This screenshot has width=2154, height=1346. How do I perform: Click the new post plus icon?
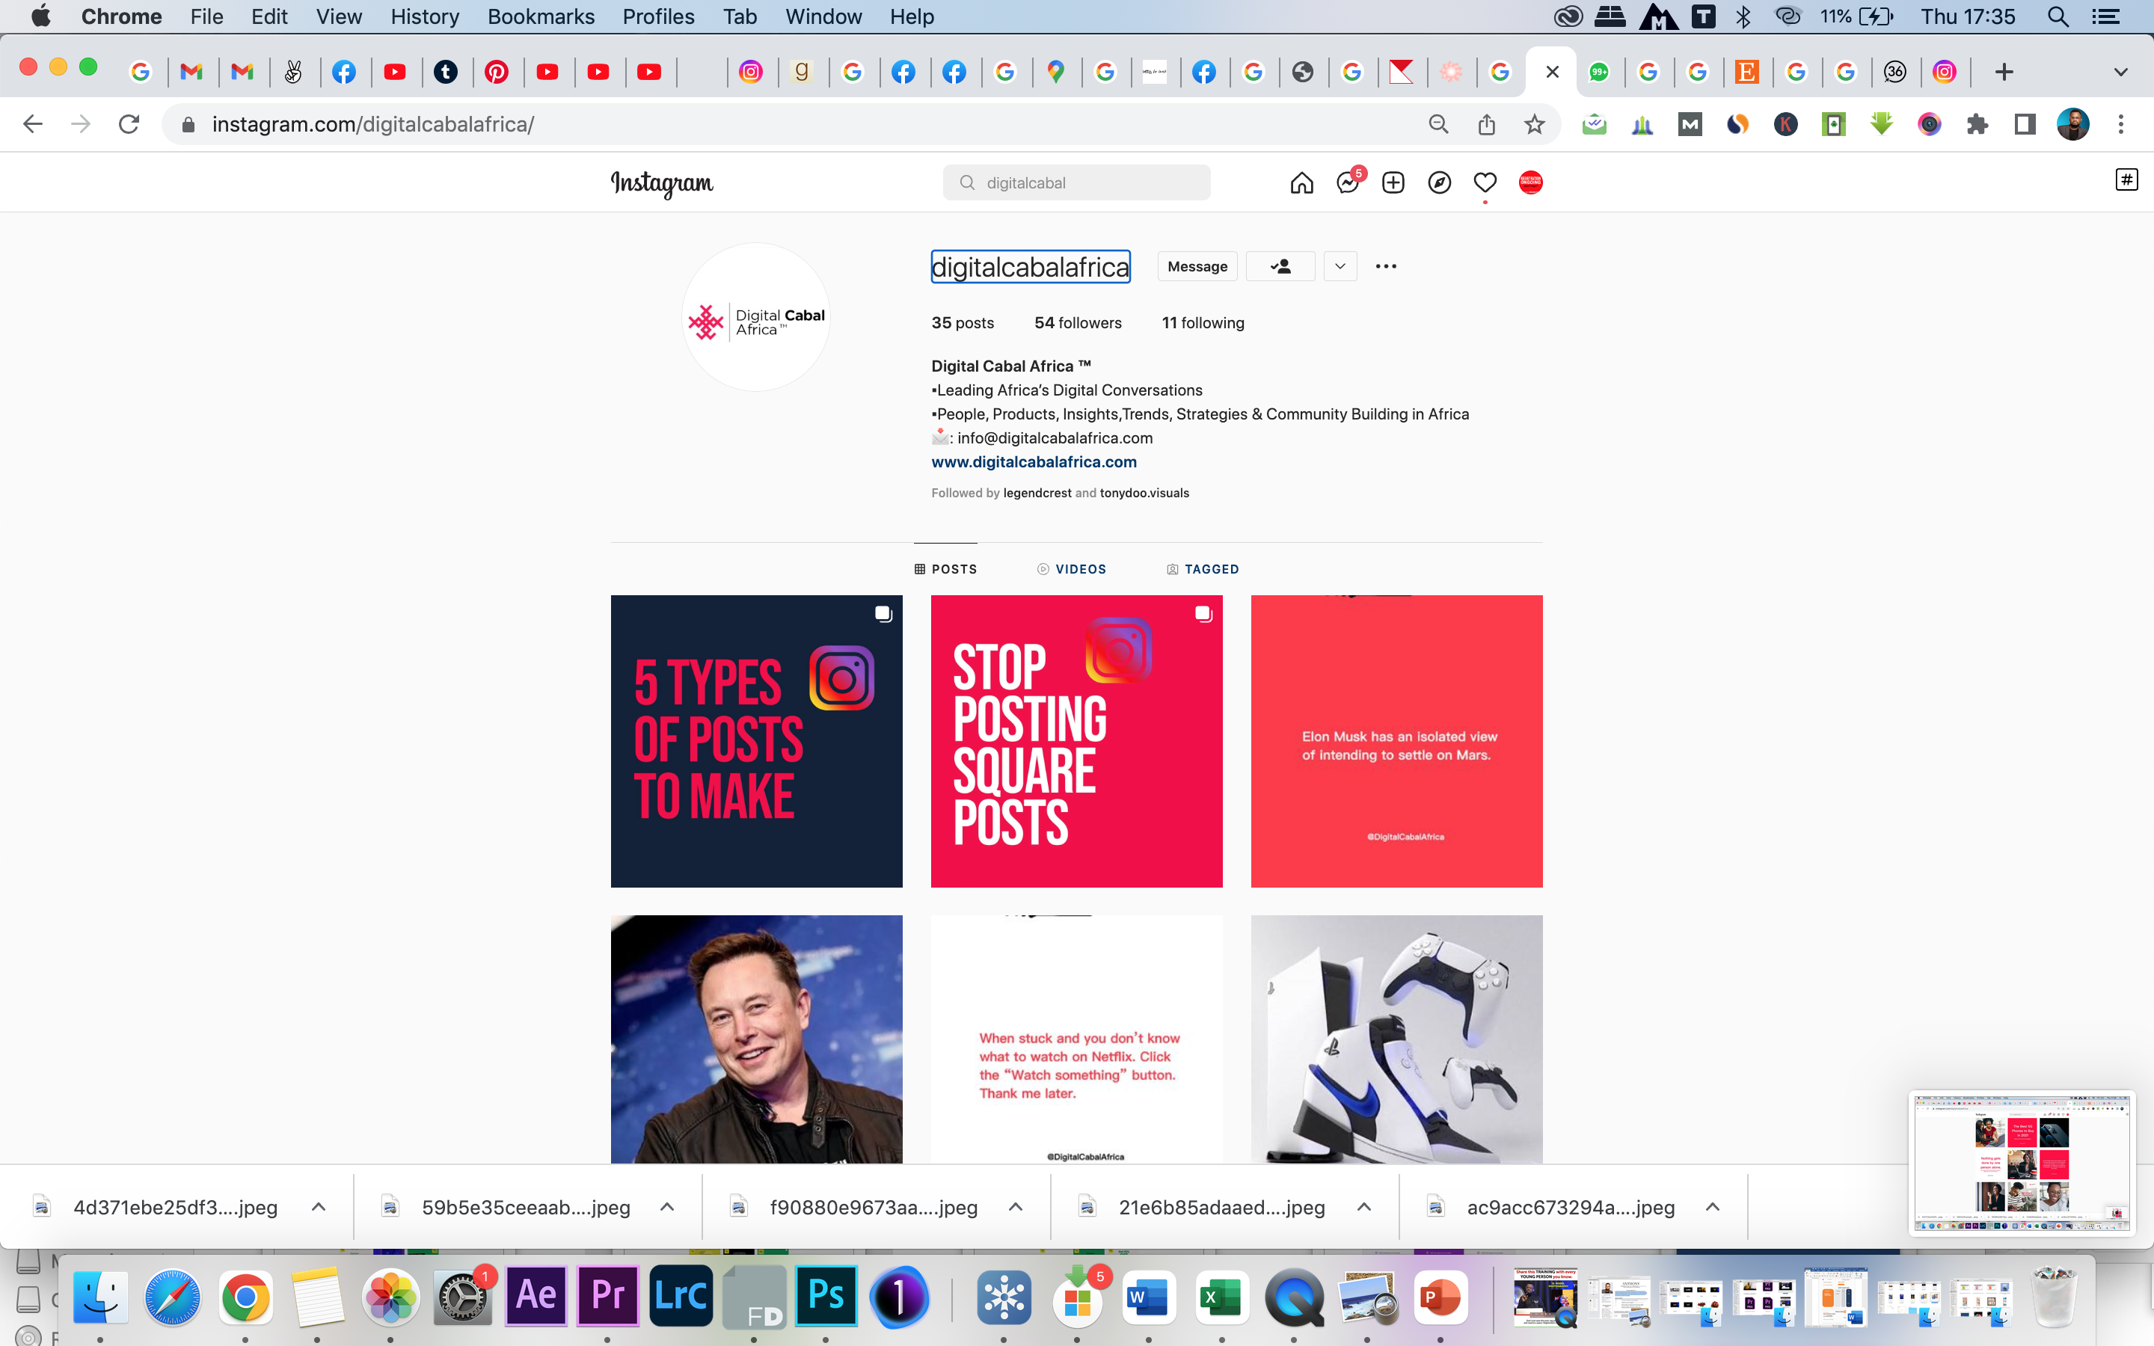(x=1393, y=182)
